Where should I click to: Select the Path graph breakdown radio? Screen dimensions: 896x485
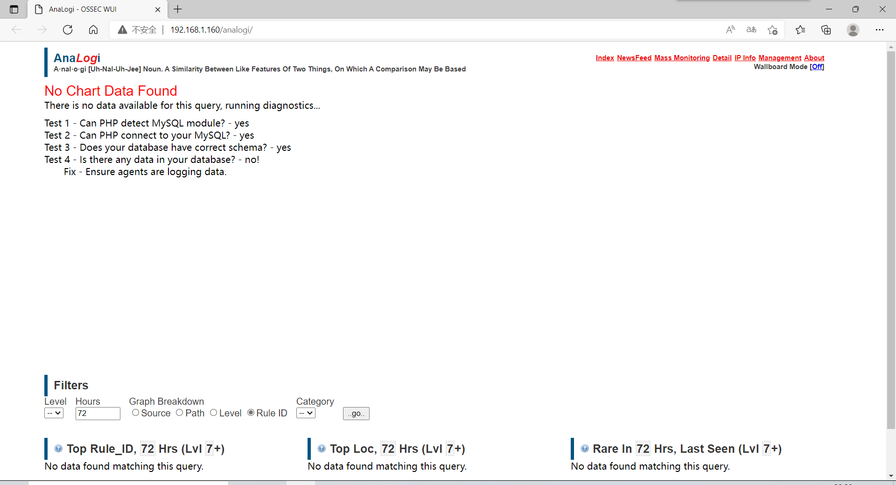(x=180, y=413)
